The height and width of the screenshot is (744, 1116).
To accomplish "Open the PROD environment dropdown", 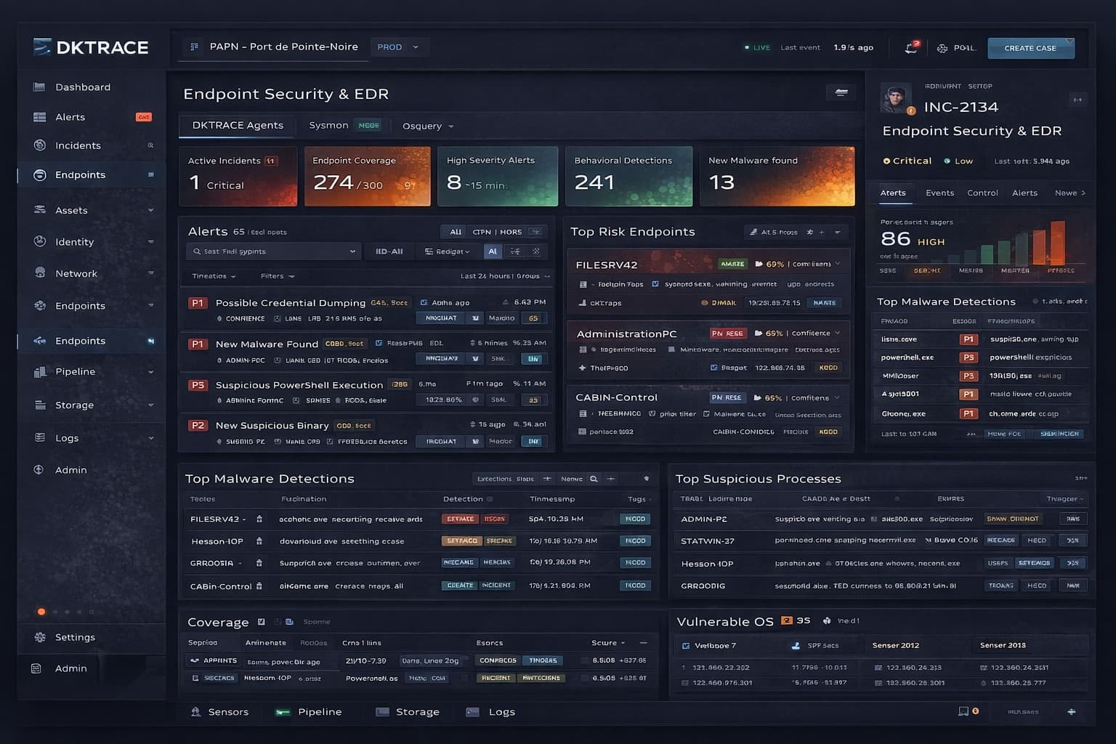I will (x=398, y=47).
